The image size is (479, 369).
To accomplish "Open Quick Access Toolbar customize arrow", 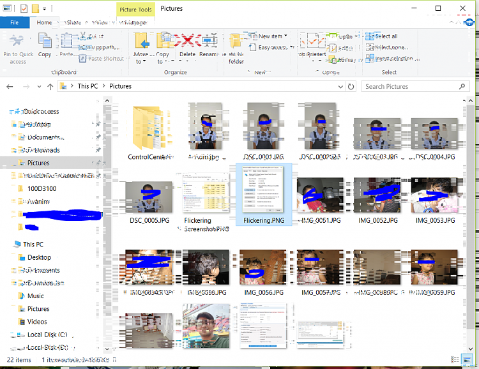I will [x=45, y=9].
